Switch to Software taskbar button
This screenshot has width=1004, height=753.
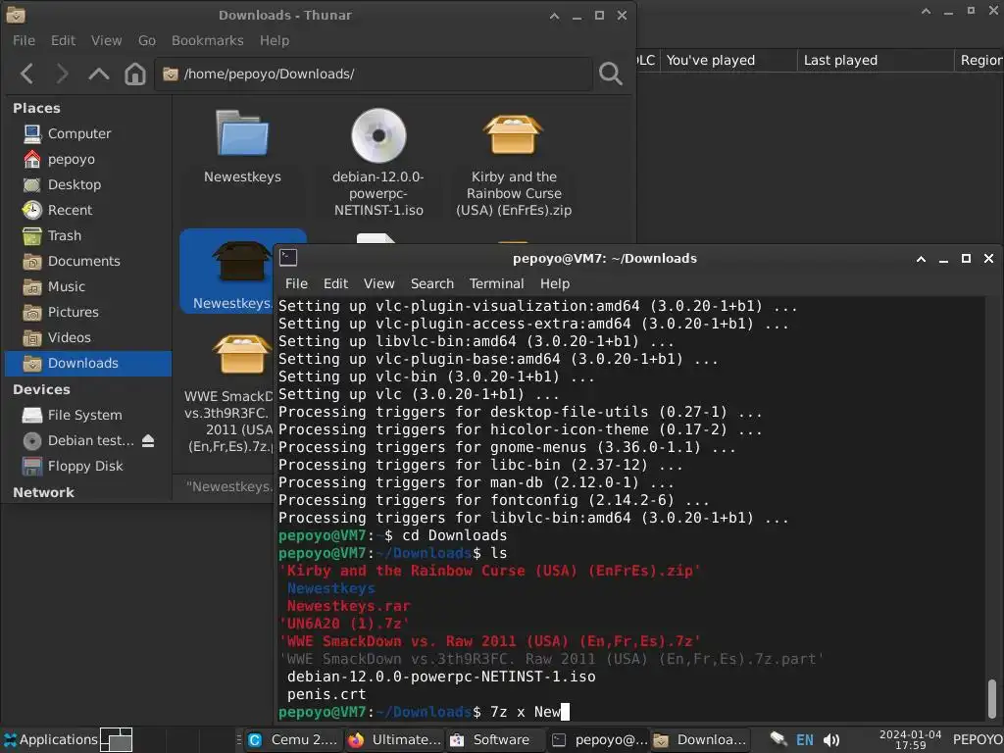[x=495, y=739]
